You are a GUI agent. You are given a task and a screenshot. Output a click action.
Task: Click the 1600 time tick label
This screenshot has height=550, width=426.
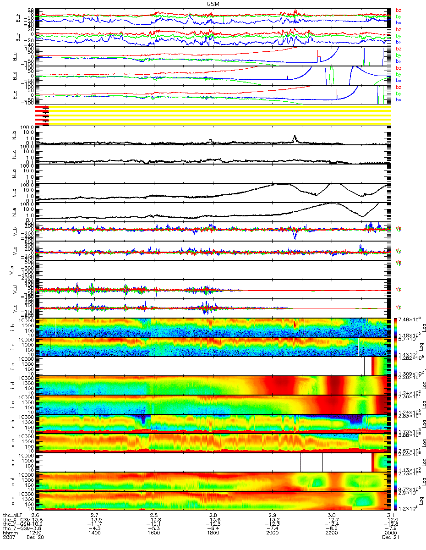point(154,533)
